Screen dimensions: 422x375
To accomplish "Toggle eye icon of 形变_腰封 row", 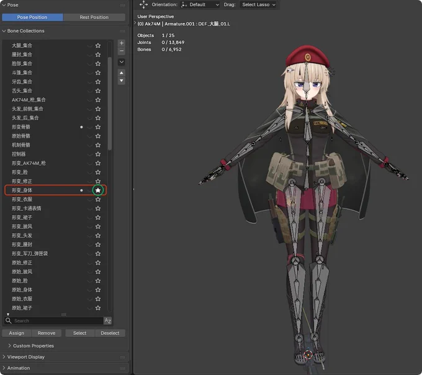I will [89, 245].
